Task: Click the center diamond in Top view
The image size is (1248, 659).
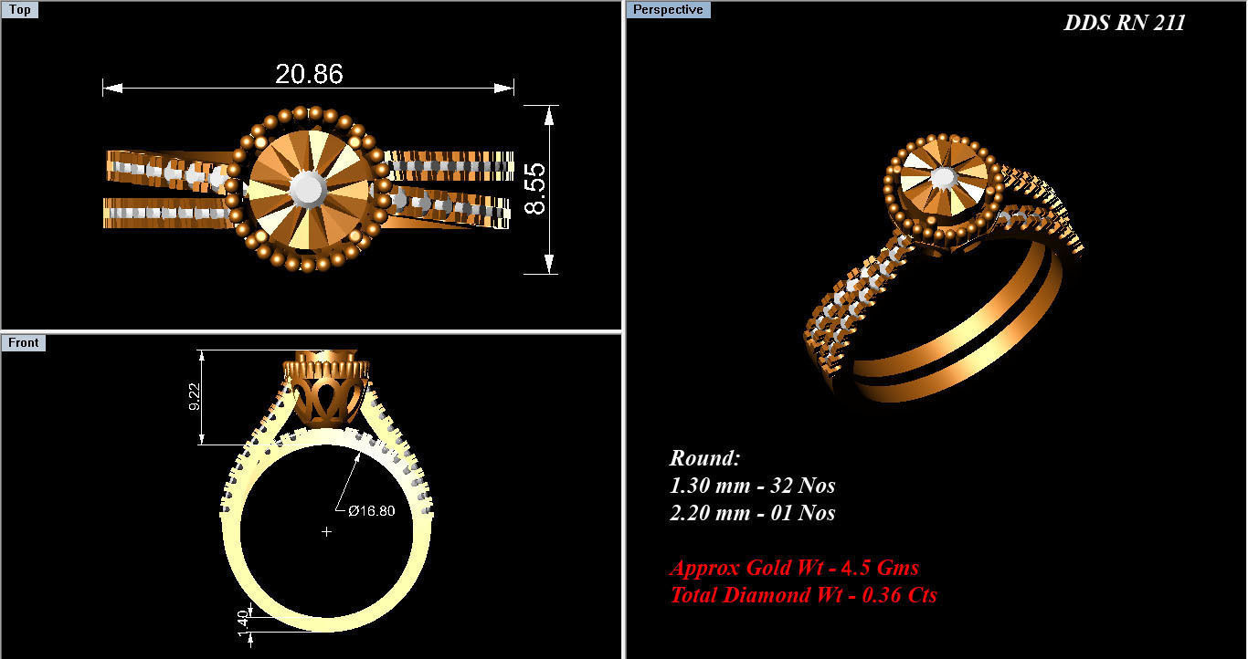Action: (307, 190)
